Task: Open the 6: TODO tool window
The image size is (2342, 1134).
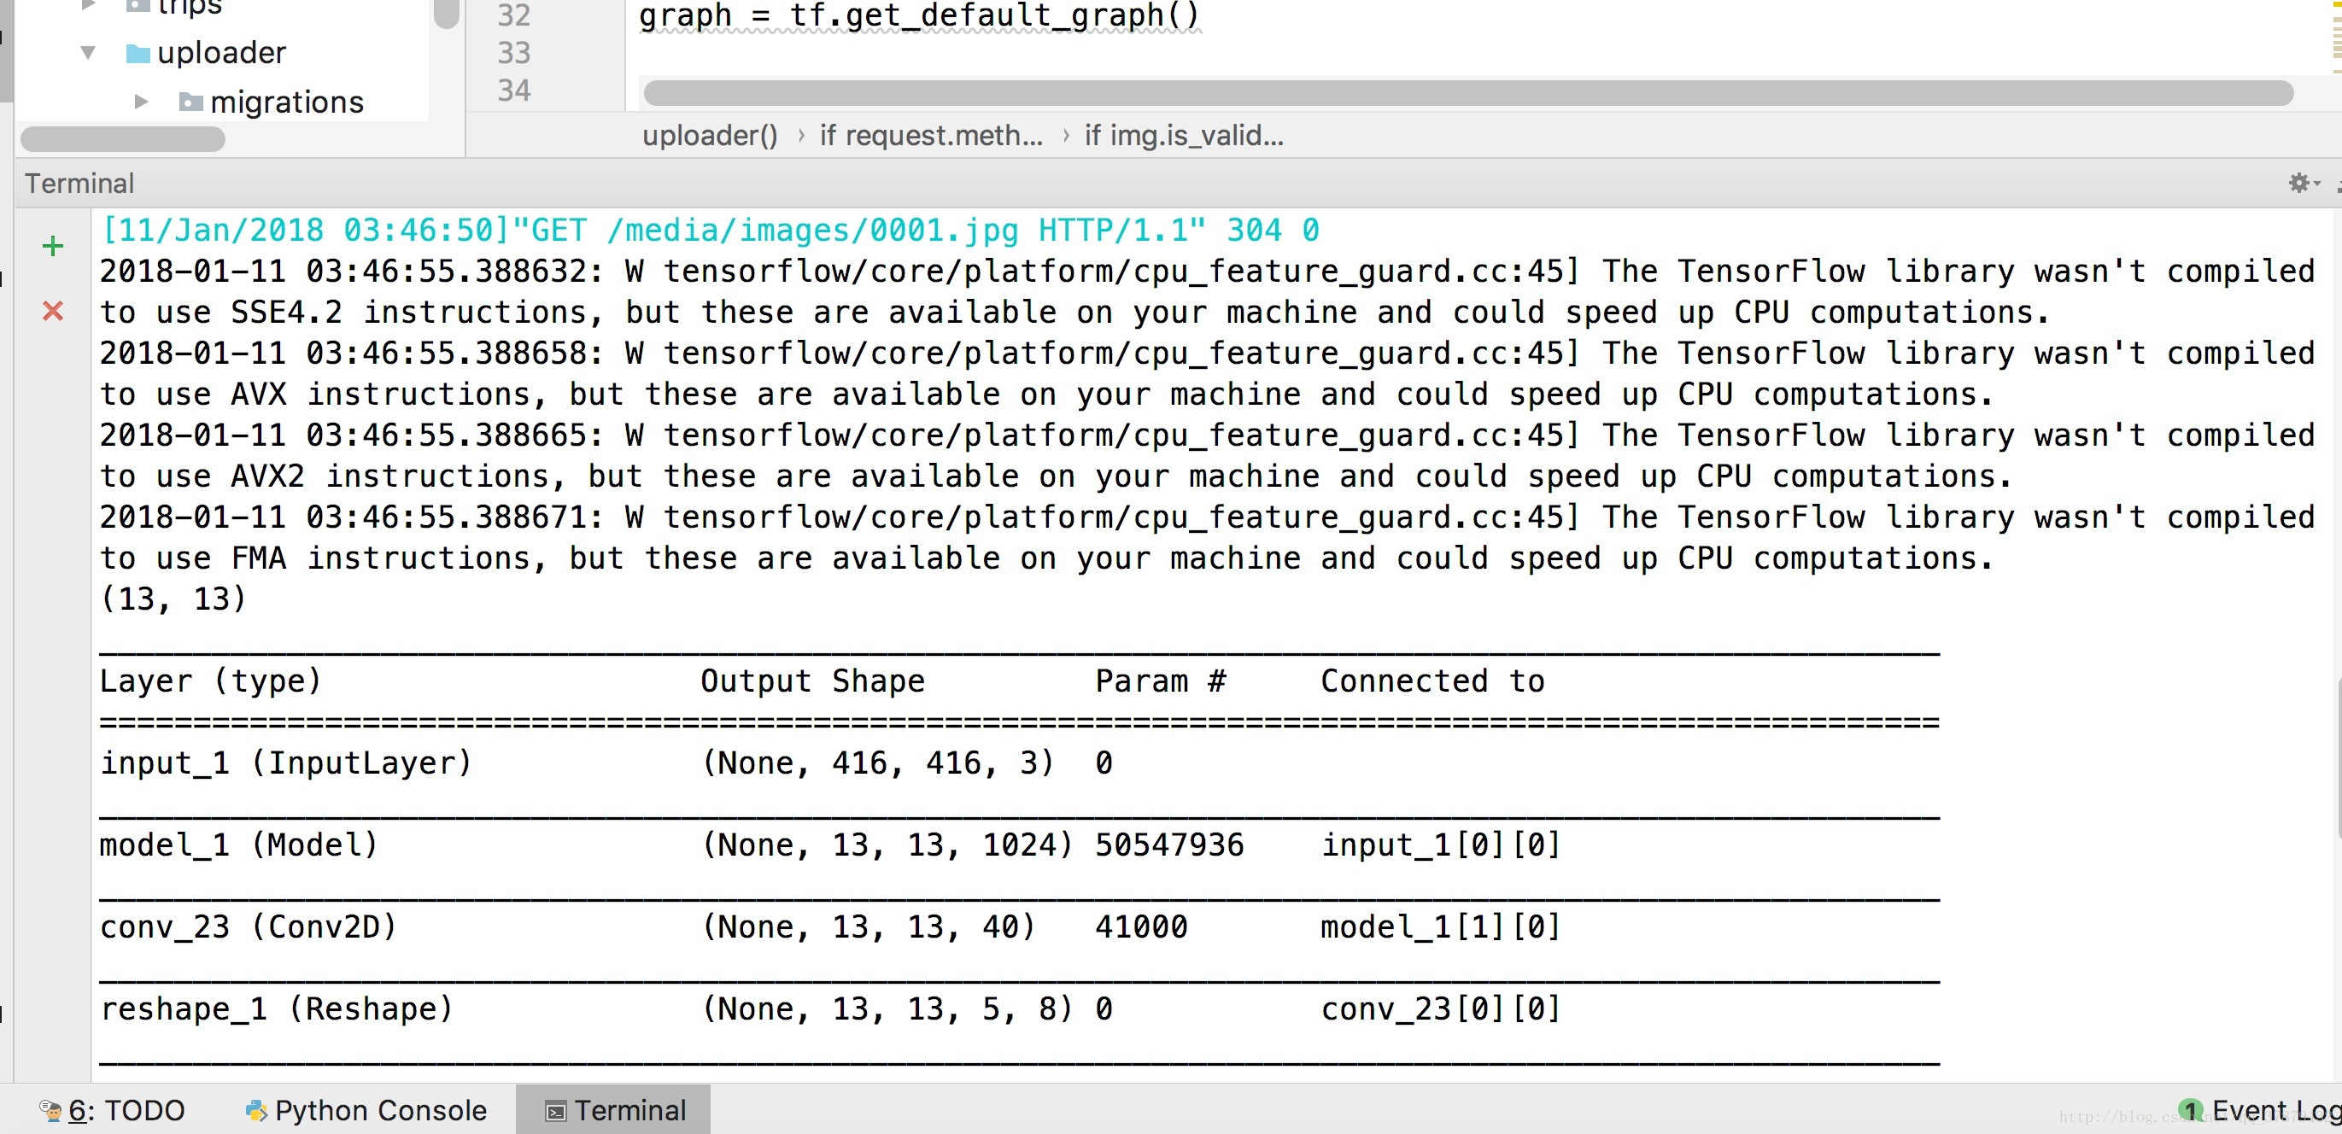Action: (112, 1109)
